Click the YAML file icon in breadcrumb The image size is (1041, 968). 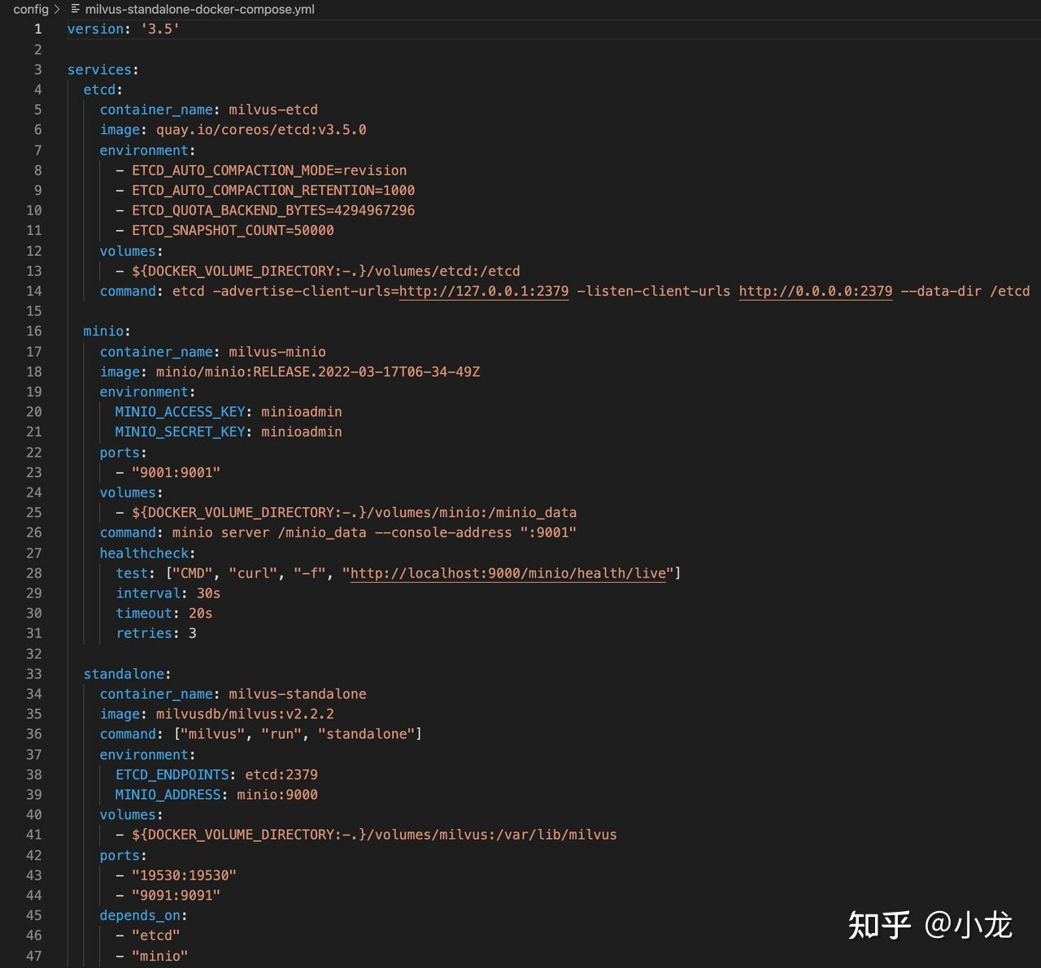(x=76, y=9)
